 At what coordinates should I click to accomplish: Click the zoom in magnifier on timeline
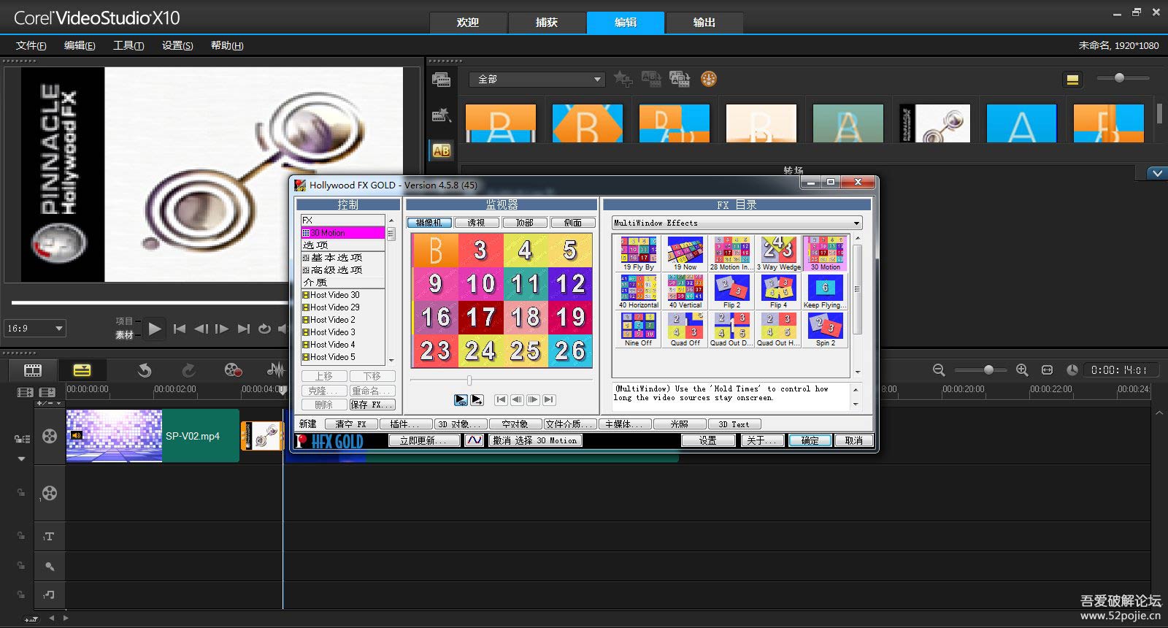click(1022, 370)
